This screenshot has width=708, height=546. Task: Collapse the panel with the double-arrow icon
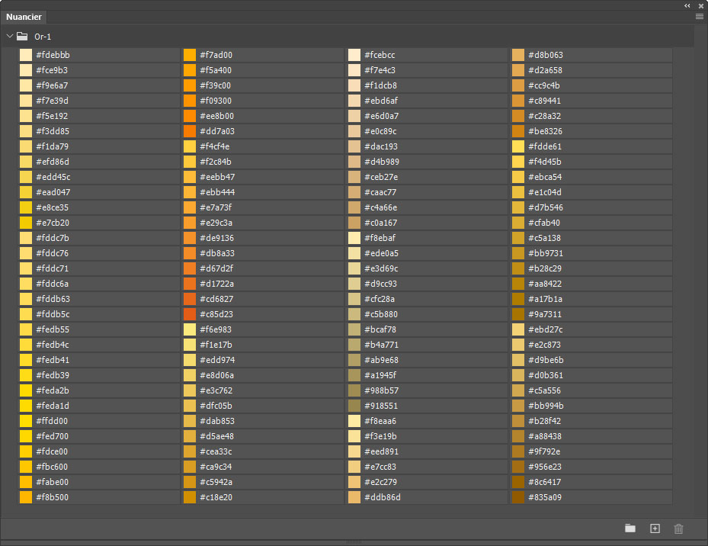click(687, 6)
